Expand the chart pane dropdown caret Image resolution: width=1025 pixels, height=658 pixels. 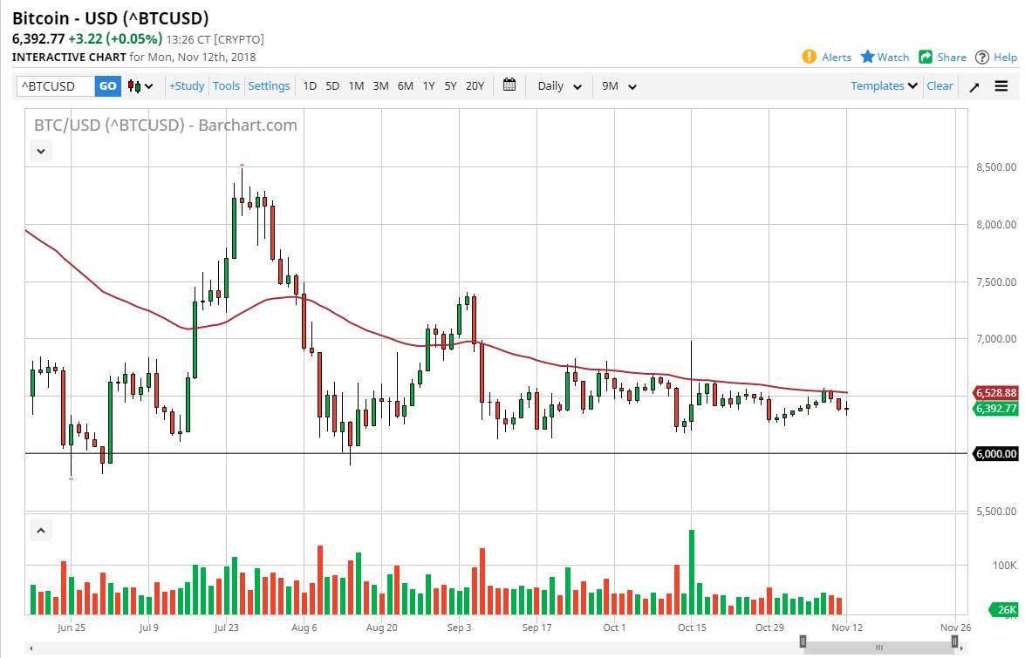pos(40,150)
